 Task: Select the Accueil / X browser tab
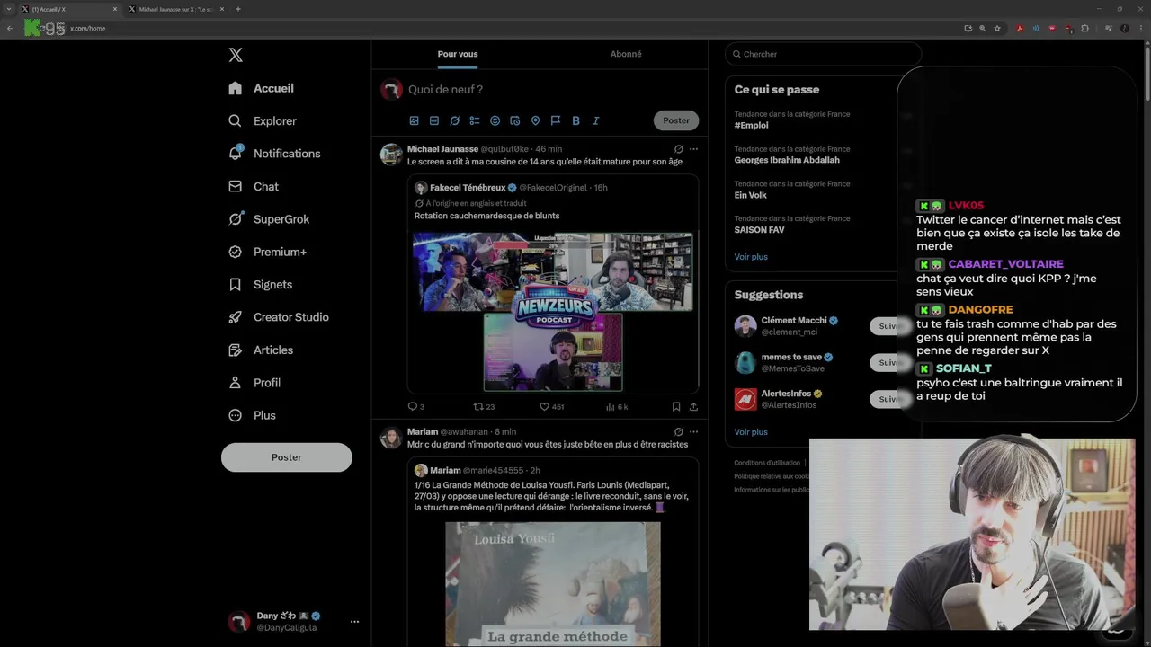(70, 9)
